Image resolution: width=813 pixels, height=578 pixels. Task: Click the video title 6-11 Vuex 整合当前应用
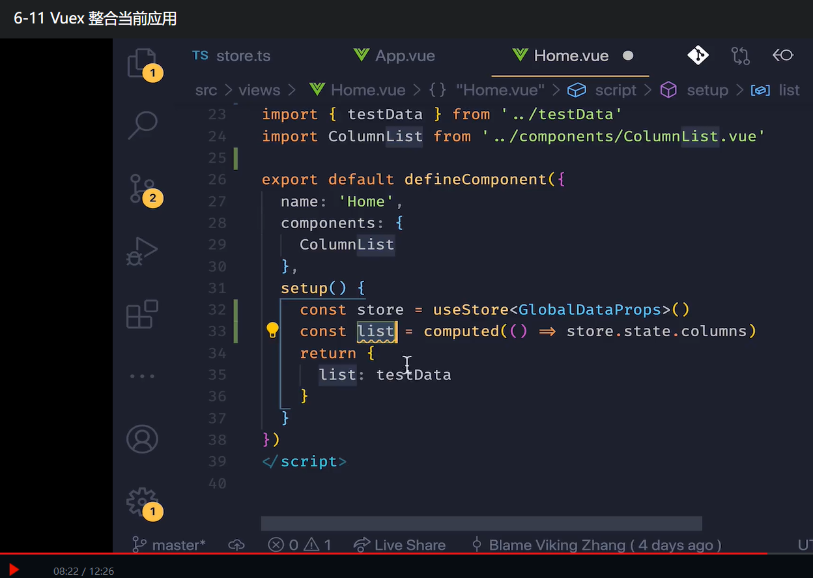click(95, 18)
